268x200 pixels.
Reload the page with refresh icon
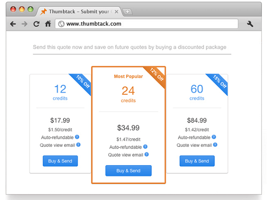36,24
